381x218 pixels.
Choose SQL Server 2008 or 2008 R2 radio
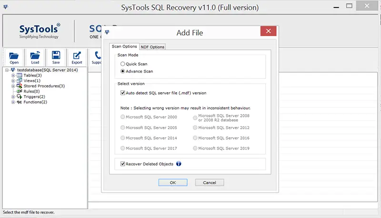(x=195, y=118)
